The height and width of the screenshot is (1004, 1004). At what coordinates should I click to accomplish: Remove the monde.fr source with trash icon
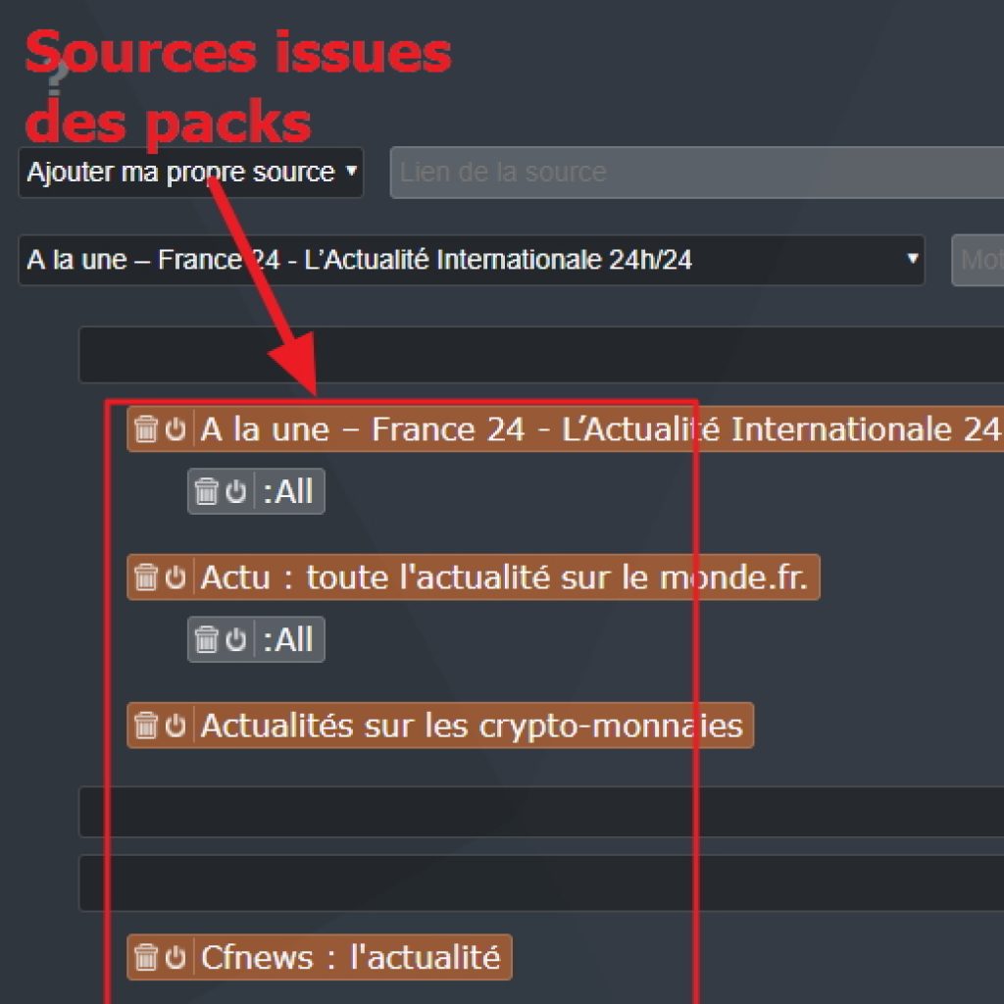pyautogui.click(x=146, y=577)
